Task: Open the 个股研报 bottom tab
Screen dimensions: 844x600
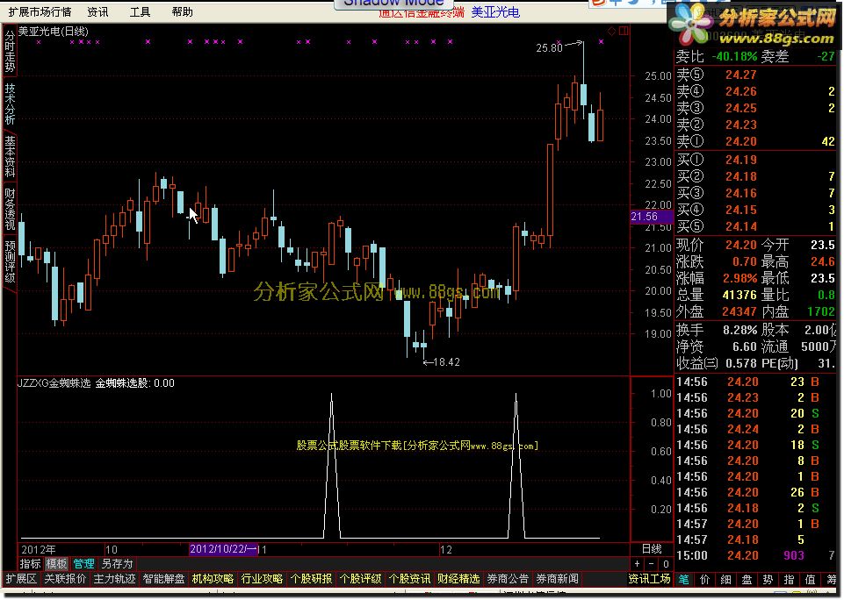Action: pyautogui.click(x=311, y=579)
